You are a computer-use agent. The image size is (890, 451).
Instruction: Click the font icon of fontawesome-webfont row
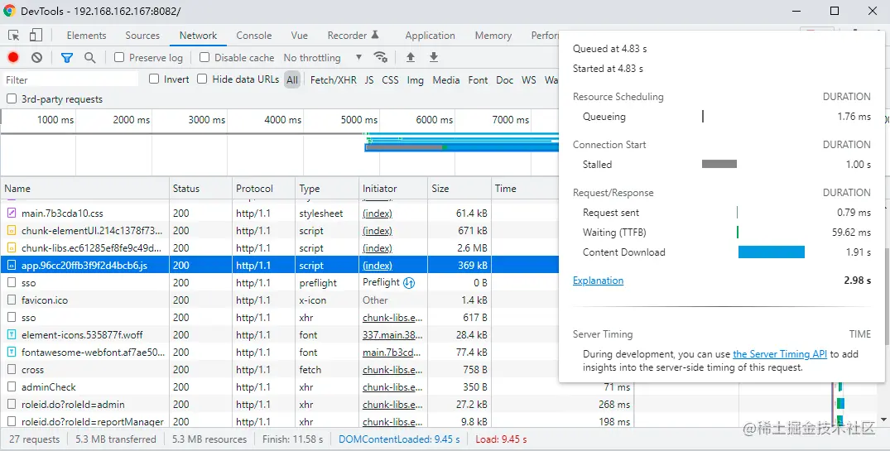coord(12,353)
